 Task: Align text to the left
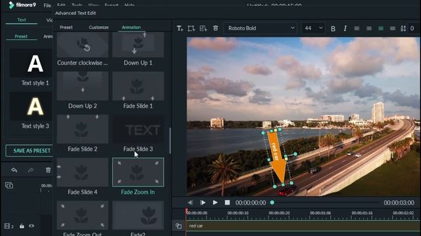[357, 28]
